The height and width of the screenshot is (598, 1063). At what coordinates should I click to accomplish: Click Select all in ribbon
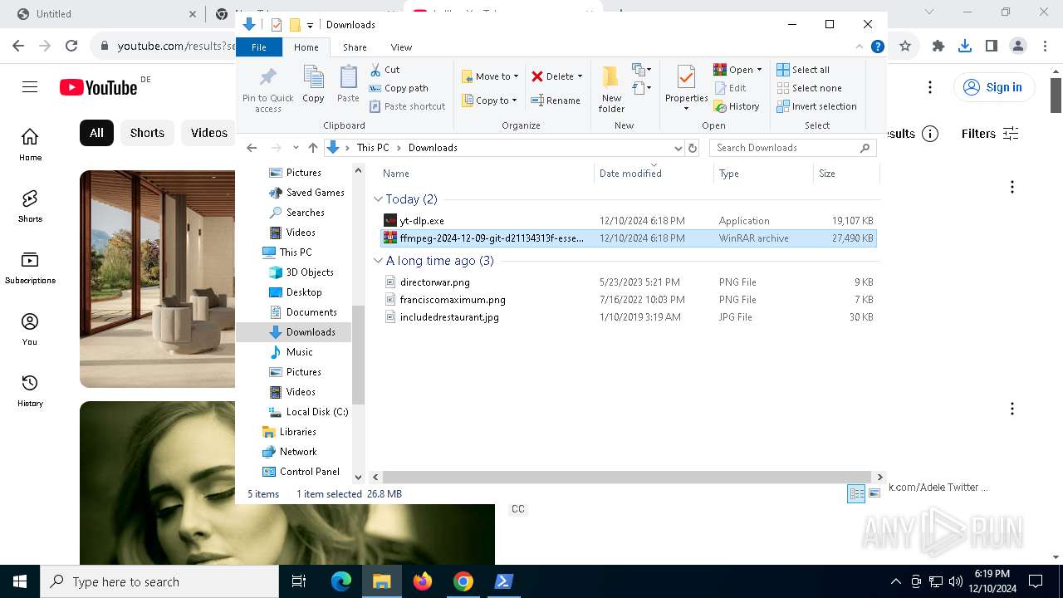(x=803, y=70)
